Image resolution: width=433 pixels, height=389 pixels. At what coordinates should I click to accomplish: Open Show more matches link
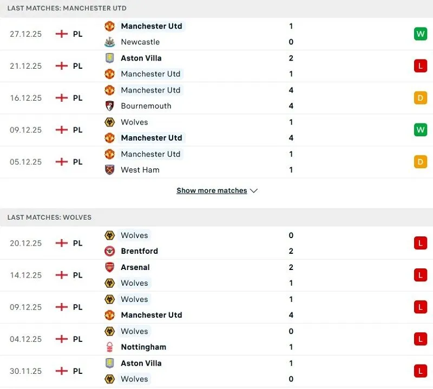click(x=212, y=190)
